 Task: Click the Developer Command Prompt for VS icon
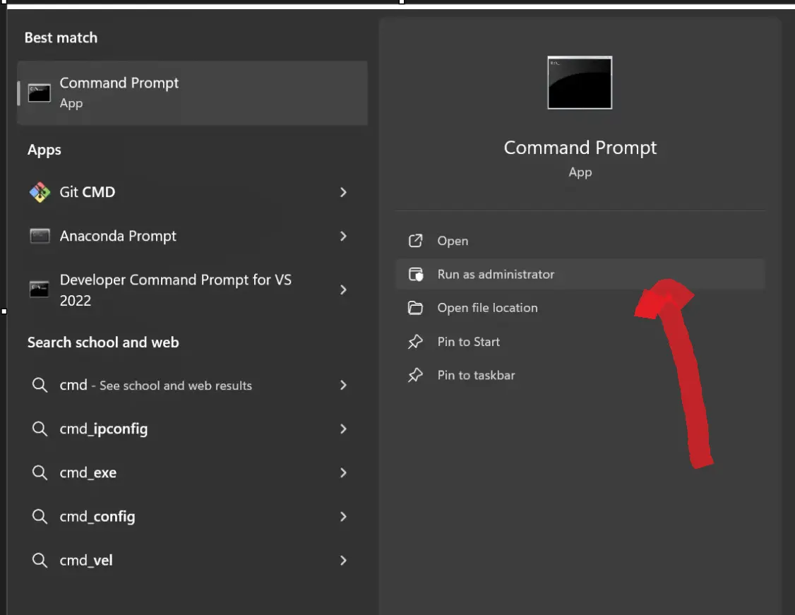pos(39,289)
